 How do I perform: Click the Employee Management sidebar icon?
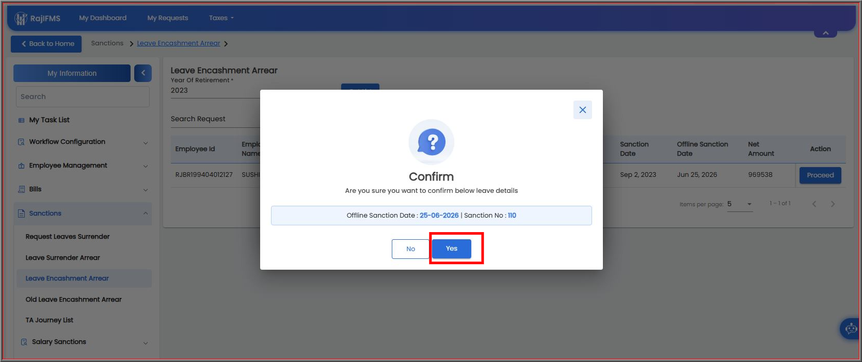tap(21, 166)
